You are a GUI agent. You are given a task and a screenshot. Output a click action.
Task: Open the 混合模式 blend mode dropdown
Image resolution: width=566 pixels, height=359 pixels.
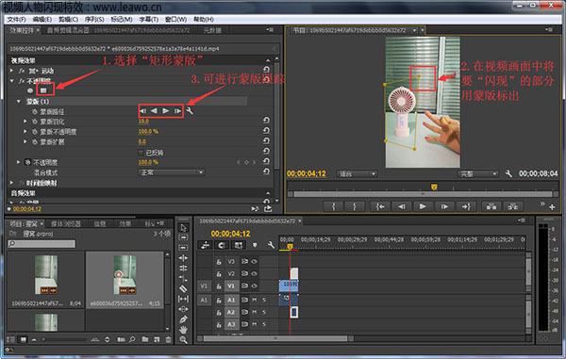172,172
